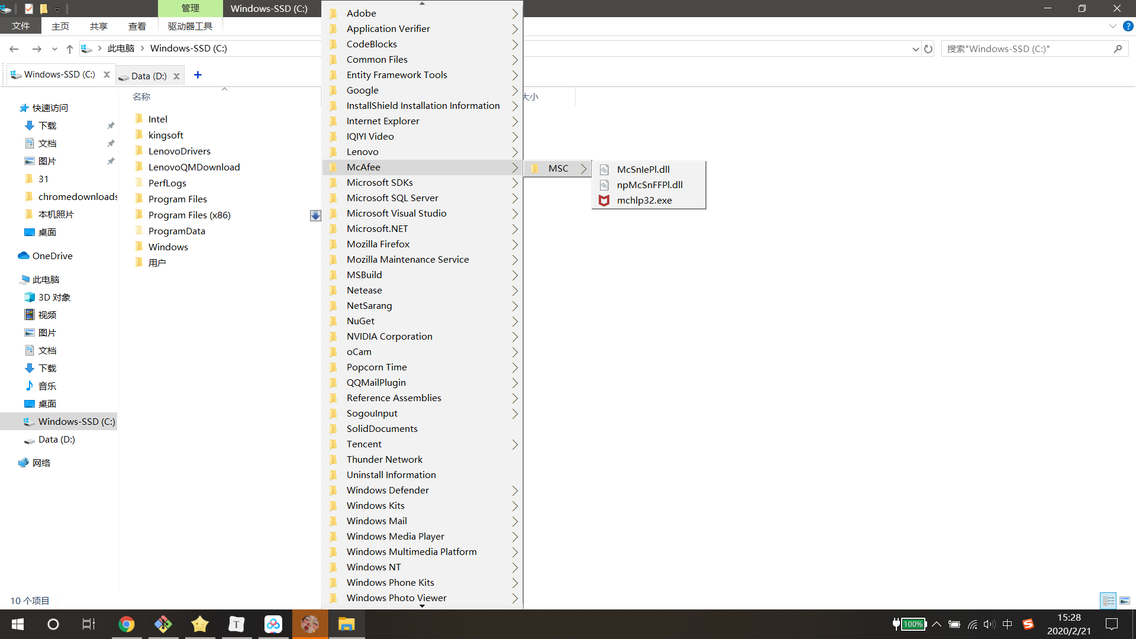The width and height of the screenshot is (1136, 639).
Task: Switch to details list view
Action: [1108, 601]
